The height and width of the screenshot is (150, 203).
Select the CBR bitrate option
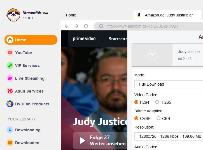(158, 118)
